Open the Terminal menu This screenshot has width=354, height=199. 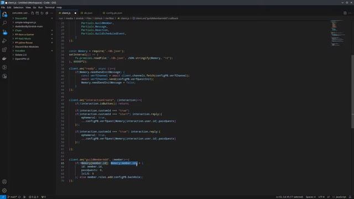click(x=50, y=7)
